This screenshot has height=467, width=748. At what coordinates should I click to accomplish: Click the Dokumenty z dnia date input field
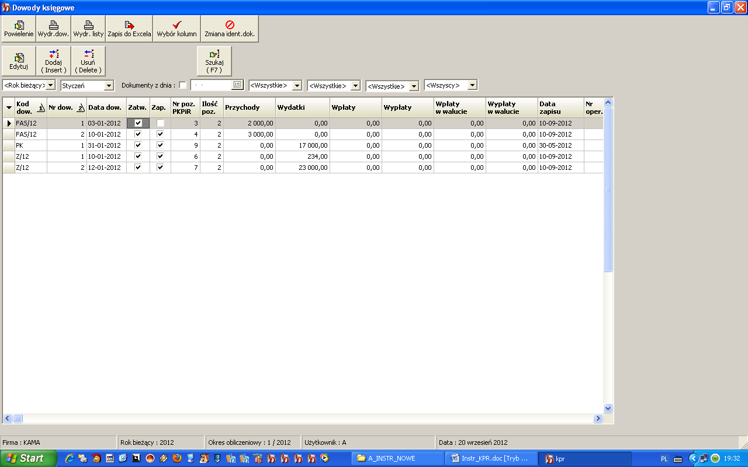point(212,85)
